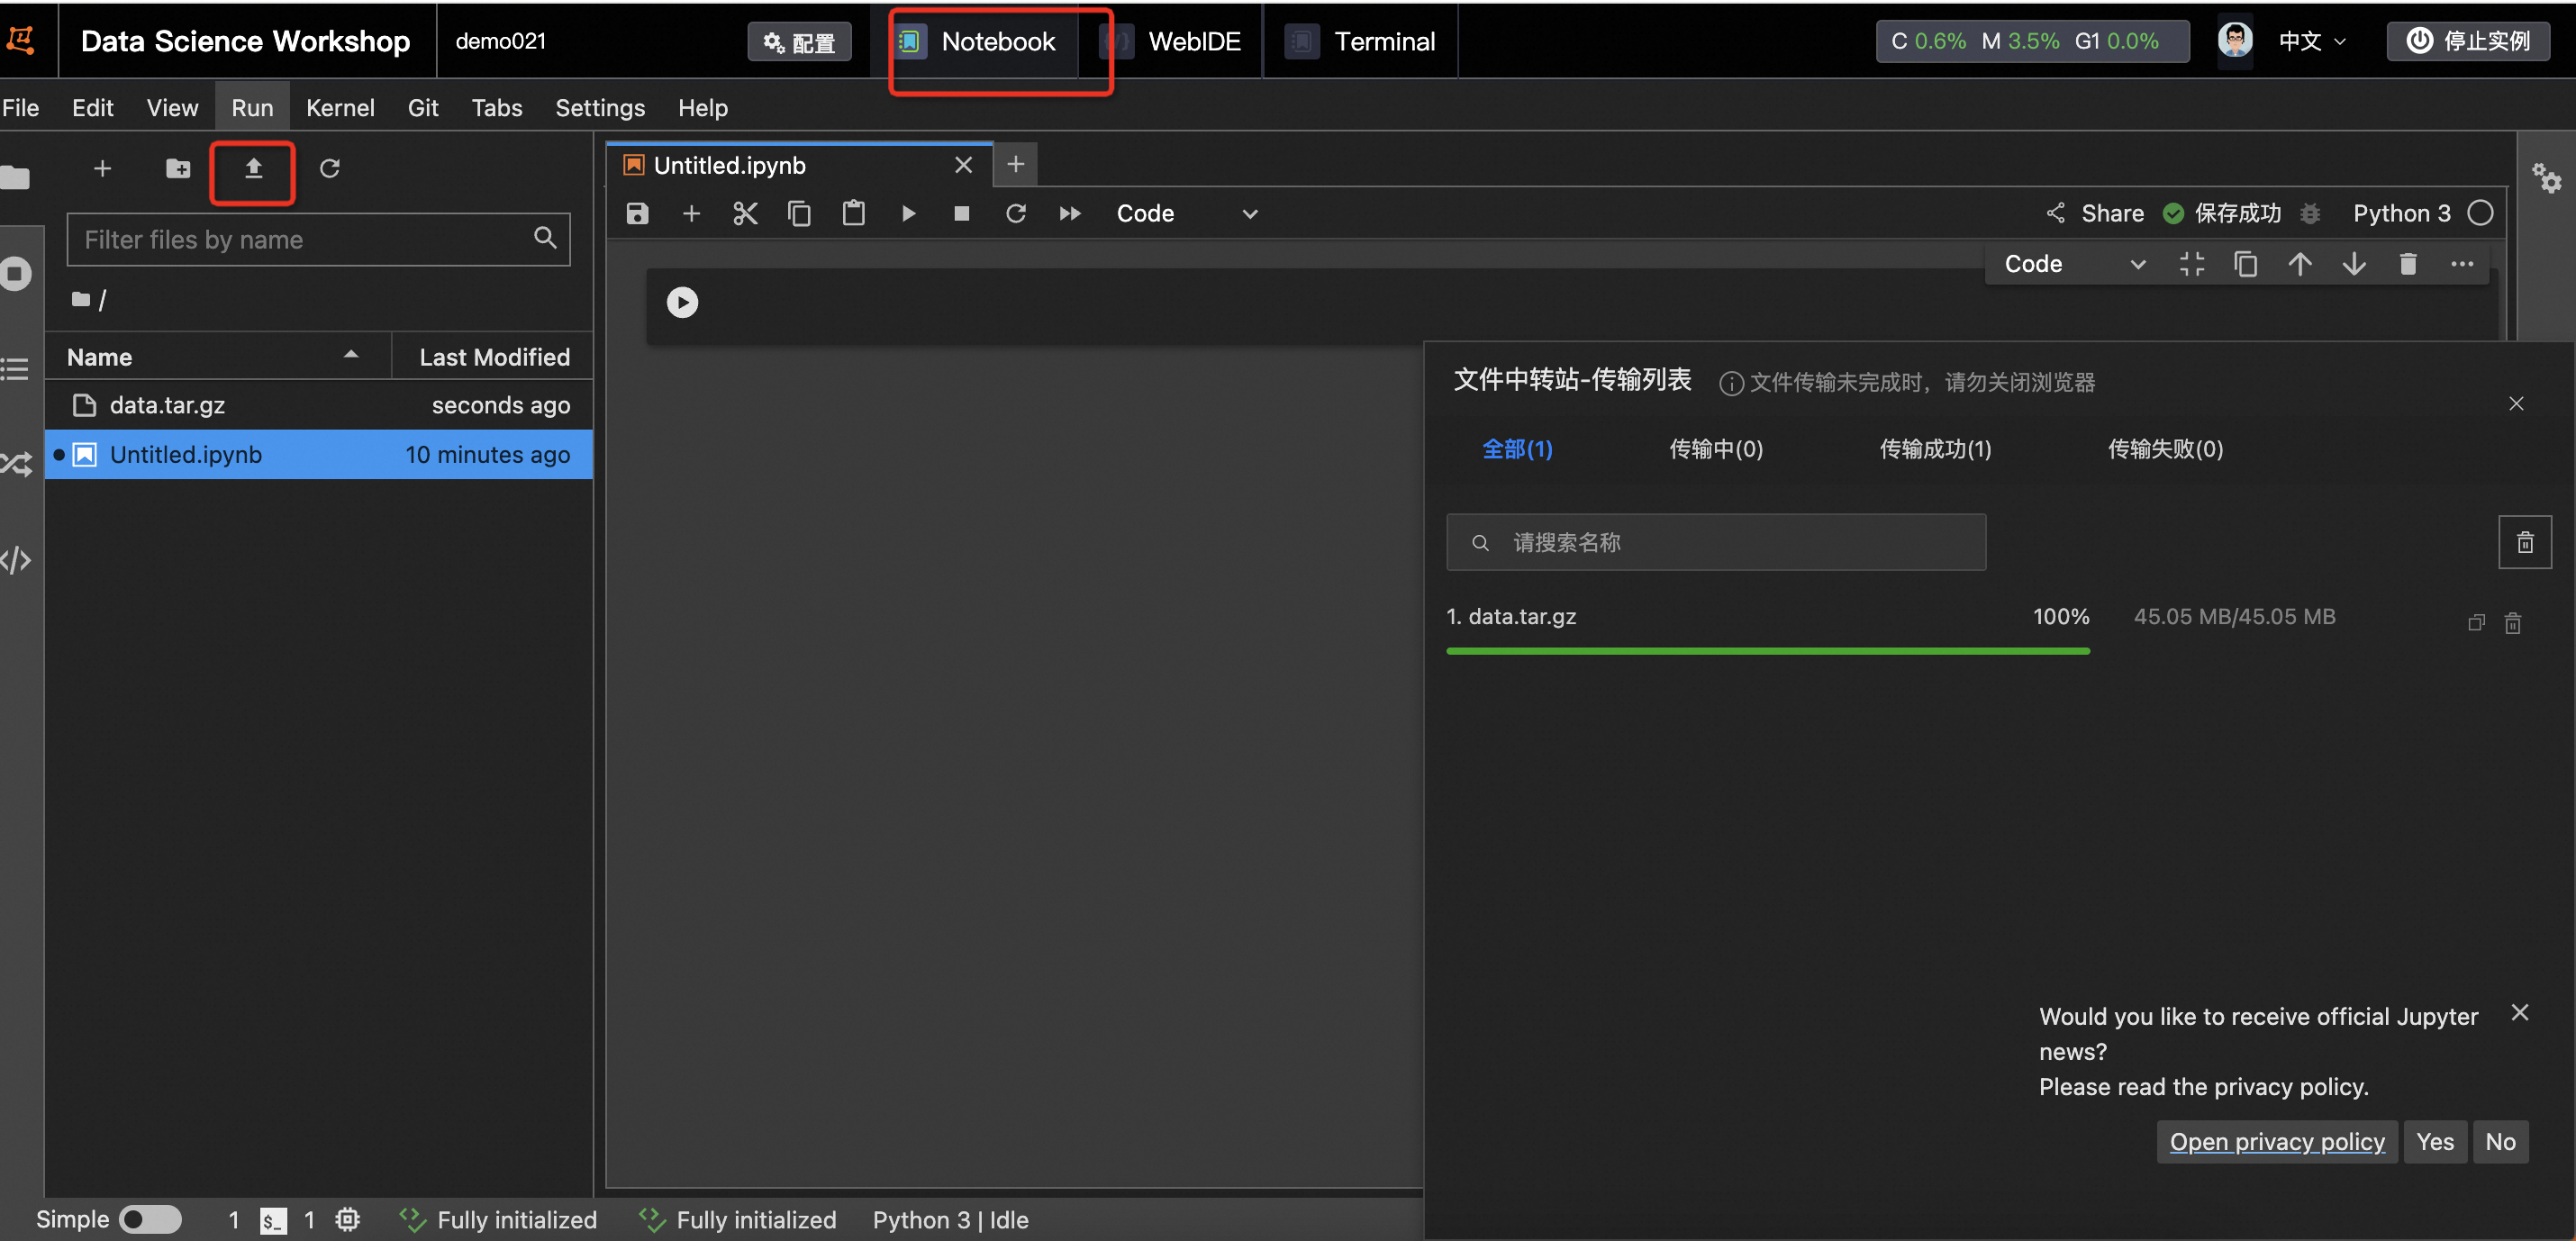Click the Filter files by name field
This screenshot has width=2576, height=1241.
(300, 240)
